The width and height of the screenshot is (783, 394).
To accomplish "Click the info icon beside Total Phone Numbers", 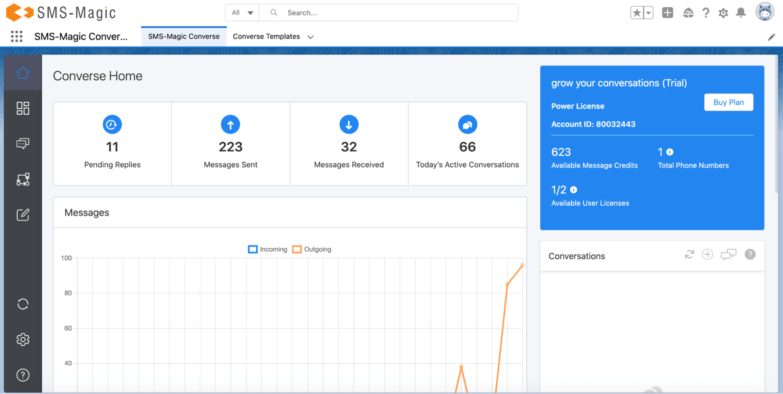I will coord(670,152).
